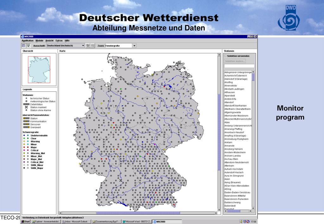Viewport: 324px width, 224px height.
Task: Open Zusammenfassung BgoT taskbar item
Action: pyautogui.click(x=106, y=221)
